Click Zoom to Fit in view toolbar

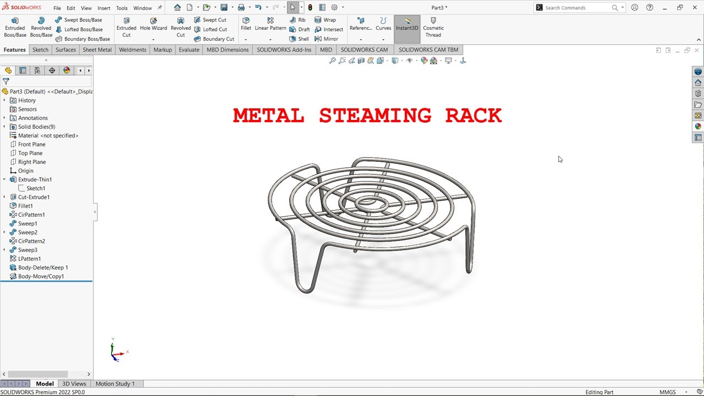click(x=332, y=61)
